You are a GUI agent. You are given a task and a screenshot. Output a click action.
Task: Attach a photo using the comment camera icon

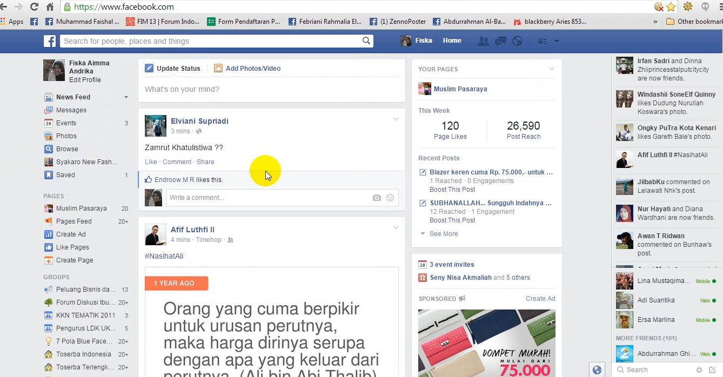point(377,198)
